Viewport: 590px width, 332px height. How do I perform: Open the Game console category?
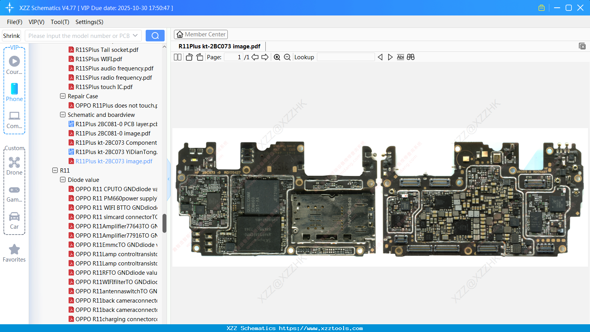14,193
